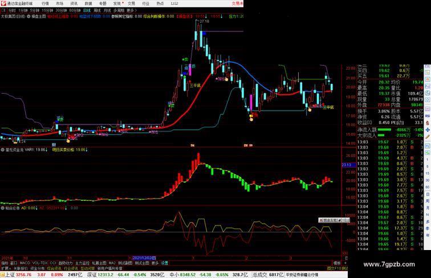Open the 资讯 menu
431x278 pixels.
pyautogui.click(x=74, y=3)
